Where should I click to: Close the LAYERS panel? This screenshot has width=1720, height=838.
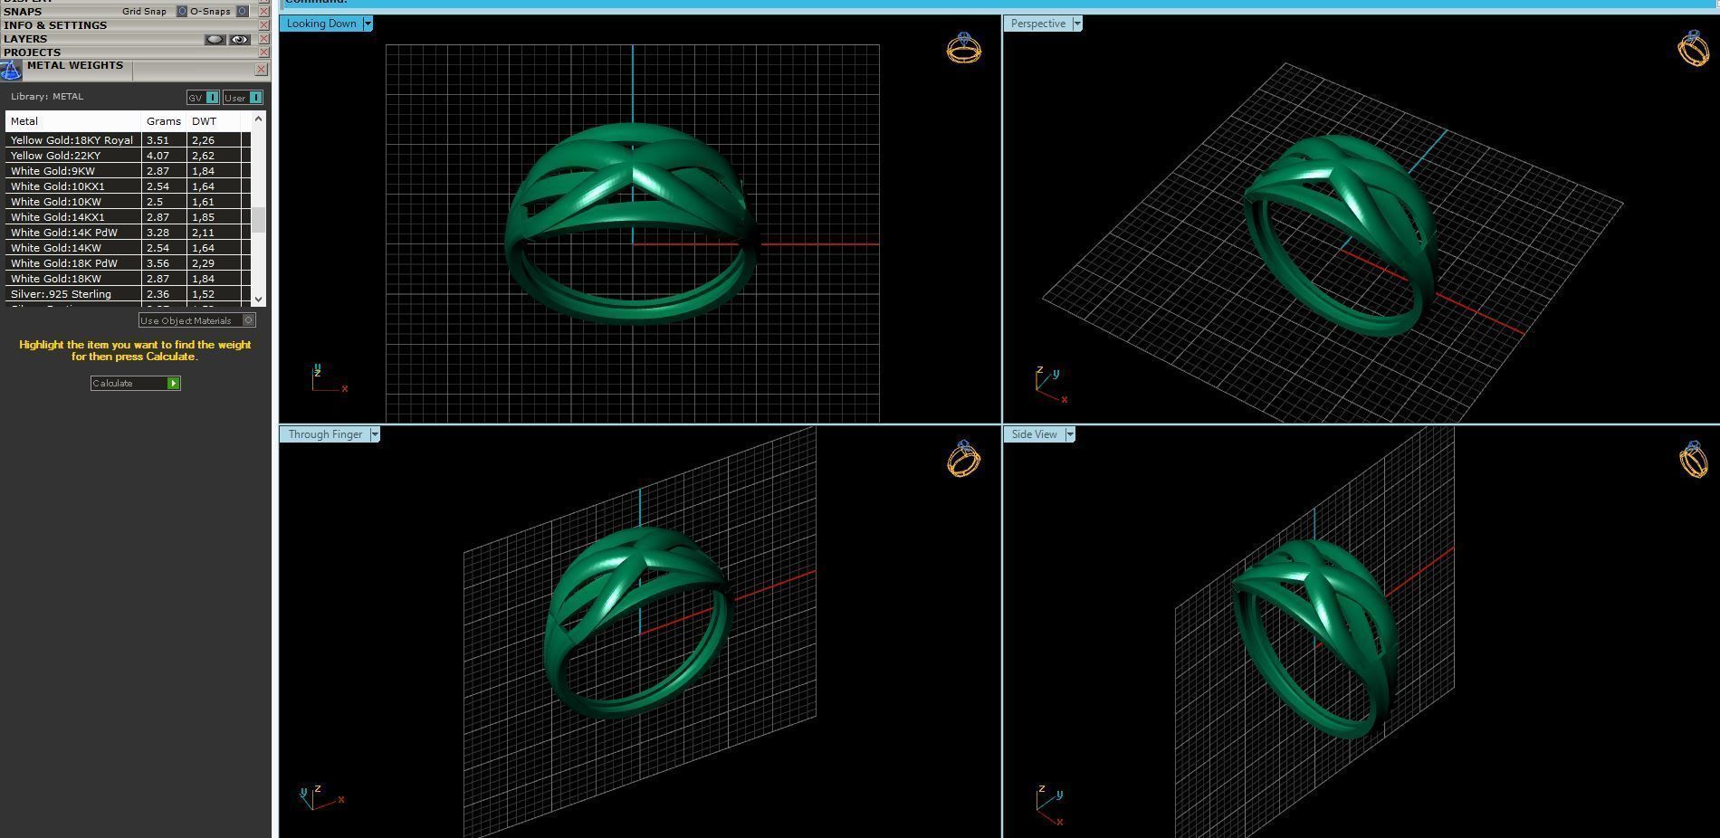coord(264,39)
